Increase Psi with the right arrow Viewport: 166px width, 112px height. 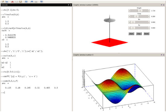[x=148, y=28]
